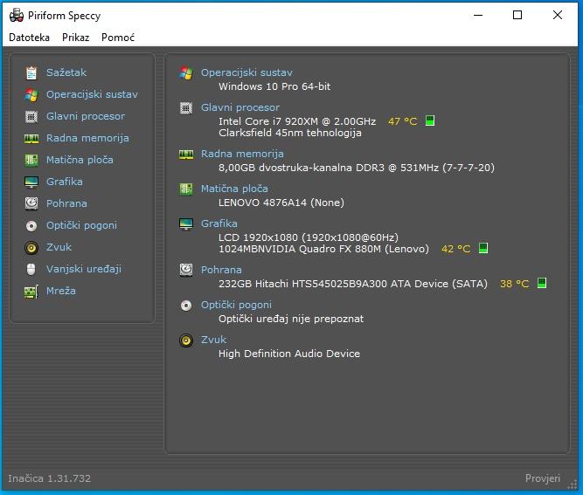This screenshot has width=583, height=495.
Task: Click the green GPU temperature indicator at 42 °C
Action: point(483,248)
